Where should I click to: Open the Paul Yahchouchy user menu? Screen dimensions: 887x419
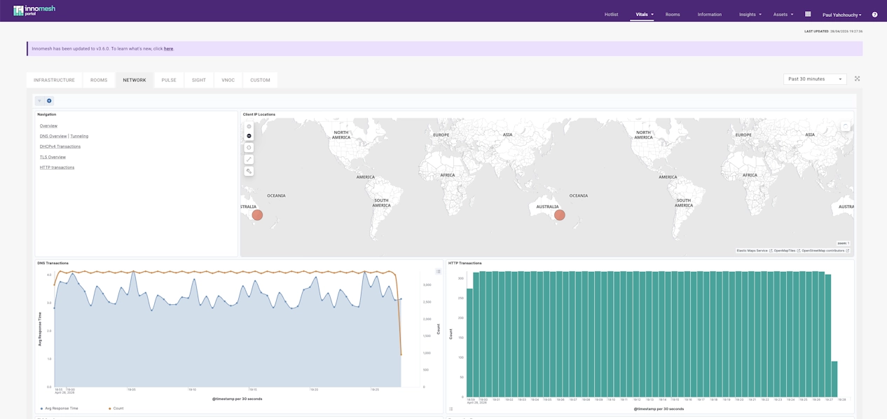point(842,15)
